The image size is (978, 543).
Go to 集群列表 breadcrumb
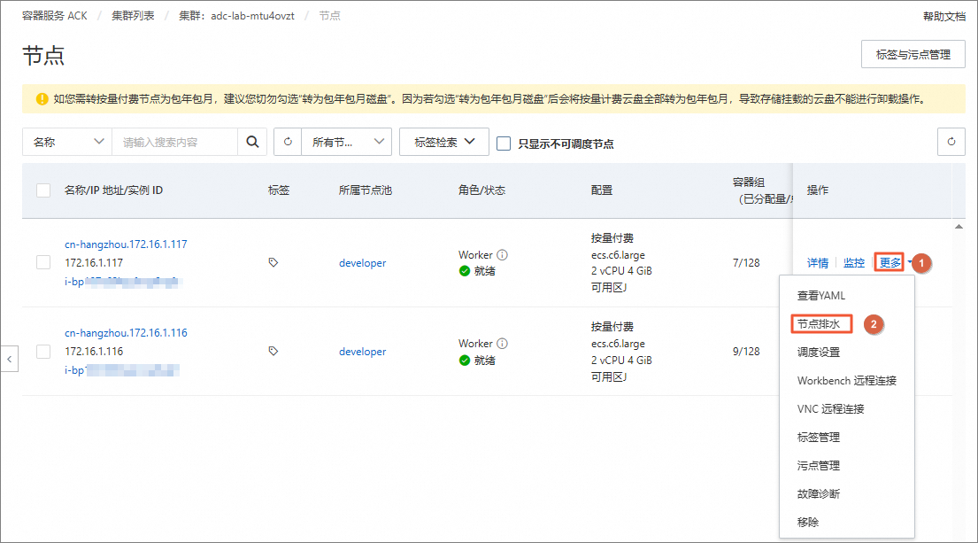coord(133,16)
